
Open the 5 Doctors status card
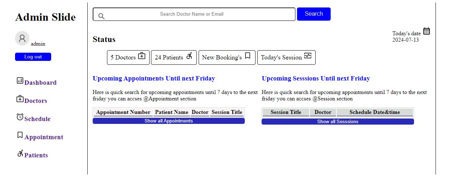click(128, 57)
